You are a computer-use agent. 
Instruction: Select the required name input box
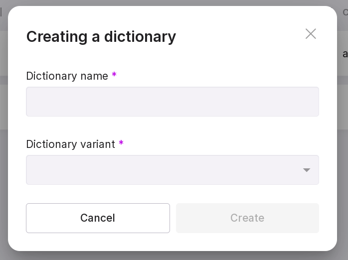(x=172, y=102)
